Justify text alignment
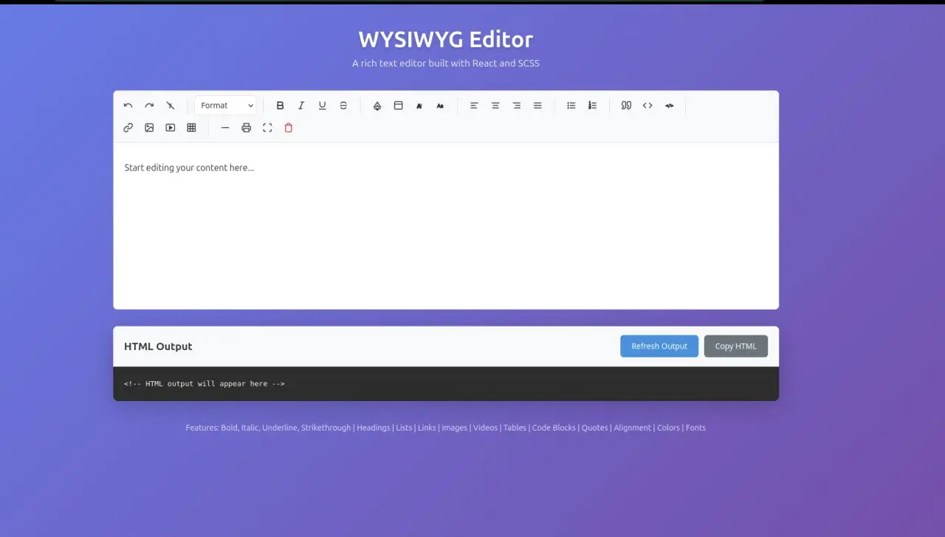Viewport: 945px width, 537px height. point(537,106)
